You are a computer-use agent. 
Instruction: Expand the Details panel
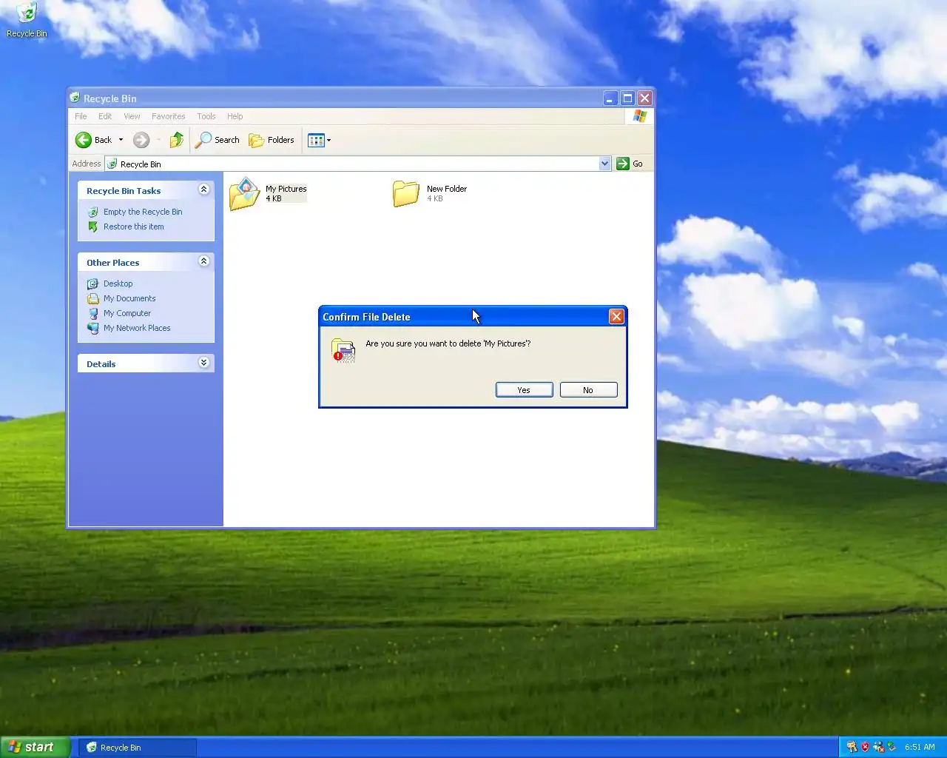(203, 363)
